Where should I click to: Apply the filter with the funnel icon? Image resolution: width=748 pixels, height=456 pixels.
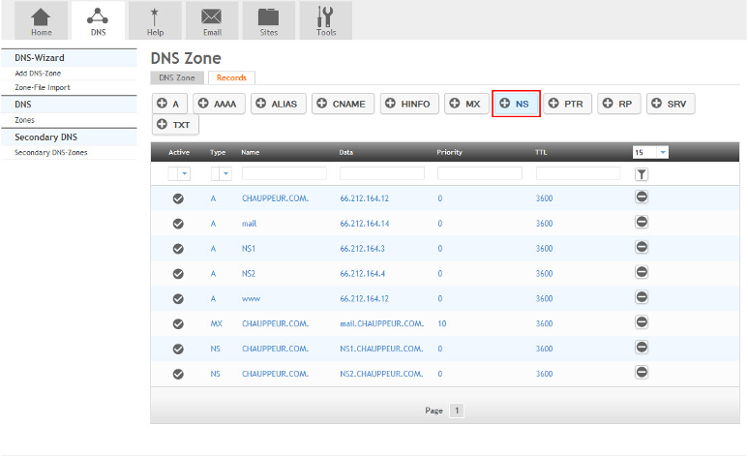point(642,174)
